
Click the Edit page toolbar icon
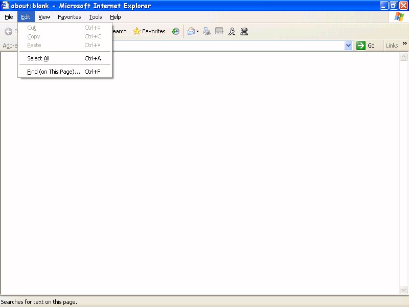click(x=219, y=32)
